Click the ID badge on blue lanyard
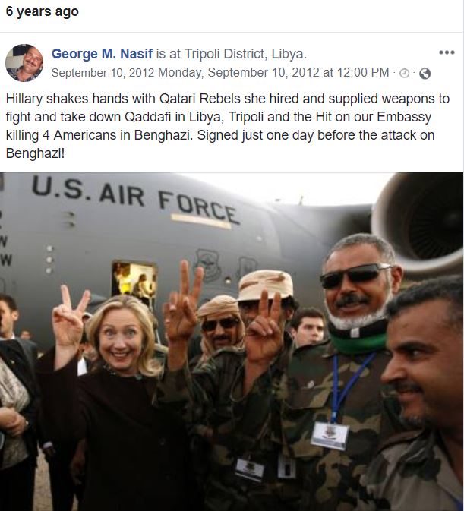 click(x=330, y=435)
